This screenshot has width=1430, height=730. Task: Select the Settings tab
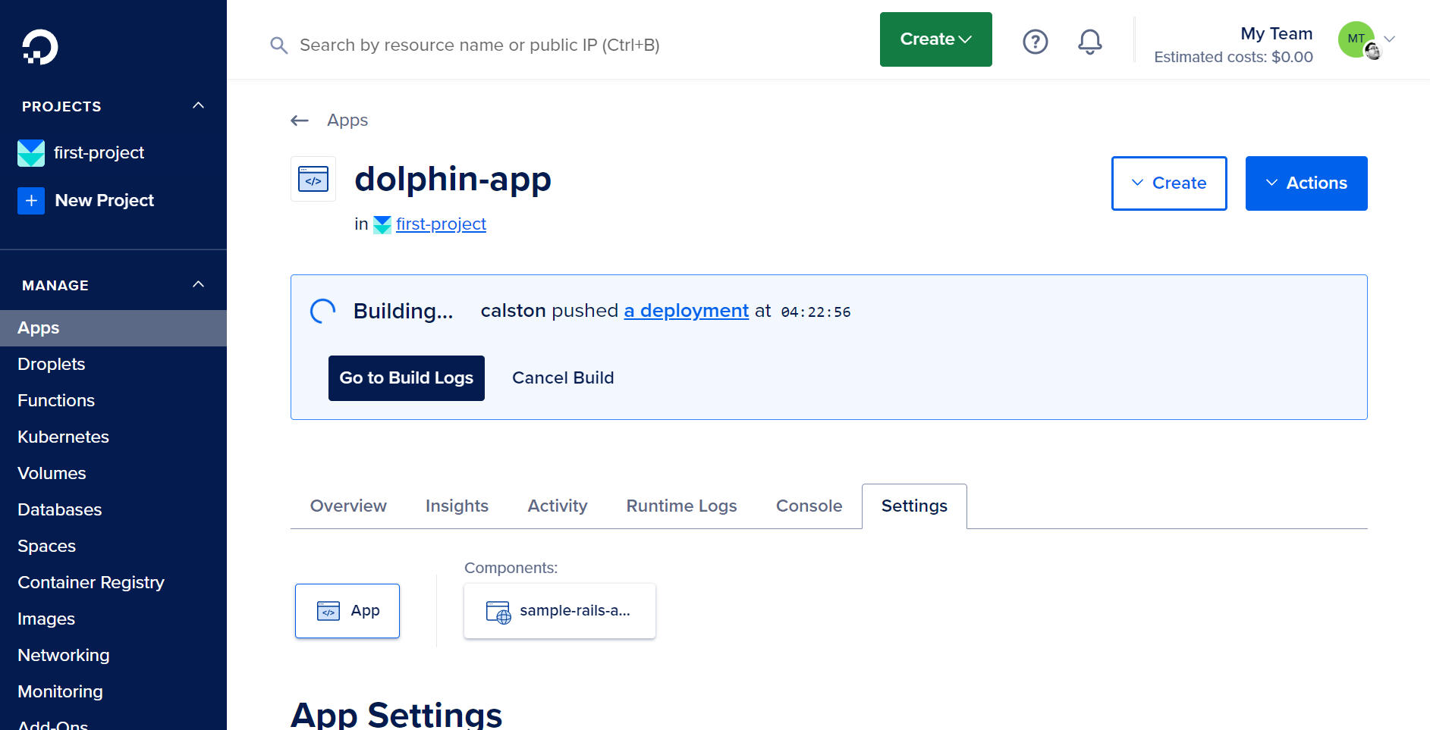pos(914,506)
